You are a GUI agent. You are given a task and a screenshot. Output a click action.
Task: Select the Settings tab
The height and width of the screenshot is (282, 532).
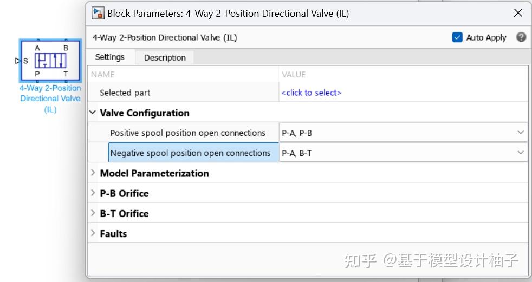coord(109,57)
